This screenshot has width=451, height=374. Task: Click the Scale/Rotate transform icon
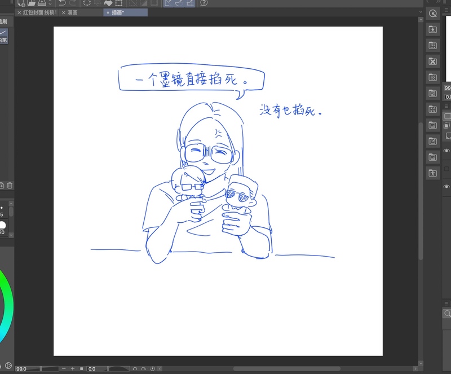coord(119,3)
